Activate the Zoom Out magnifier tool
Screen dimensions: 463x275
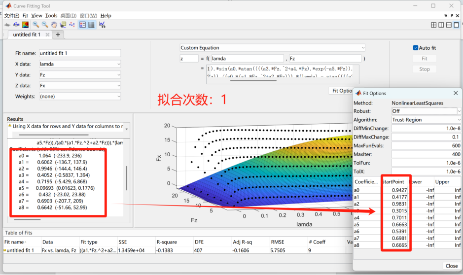tap(45, 25)
